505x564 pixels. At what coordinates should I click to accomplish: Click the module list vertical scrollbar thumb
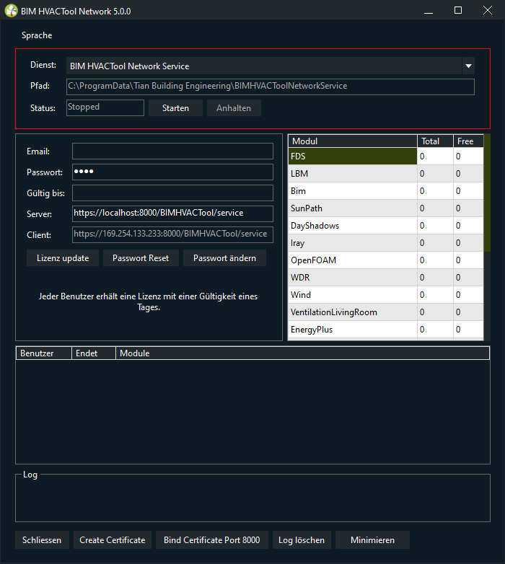coord(487,193)
